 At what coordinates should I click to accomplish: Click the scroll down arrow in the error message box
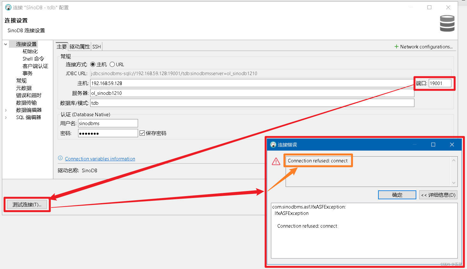454,183
